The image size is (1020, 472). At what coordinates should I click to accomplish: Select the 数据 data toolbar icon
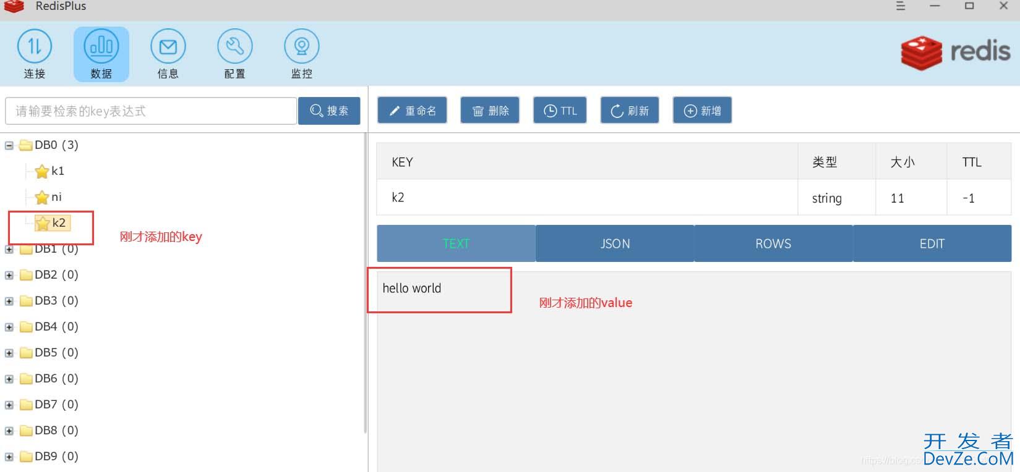coord(101,54)
